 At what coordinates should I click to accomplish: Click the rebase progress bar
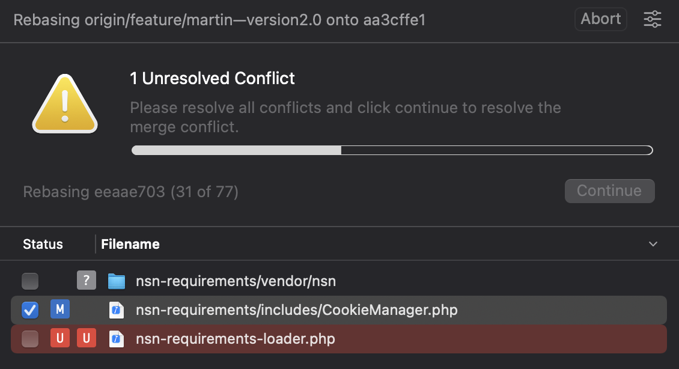[x=392, y=150]
